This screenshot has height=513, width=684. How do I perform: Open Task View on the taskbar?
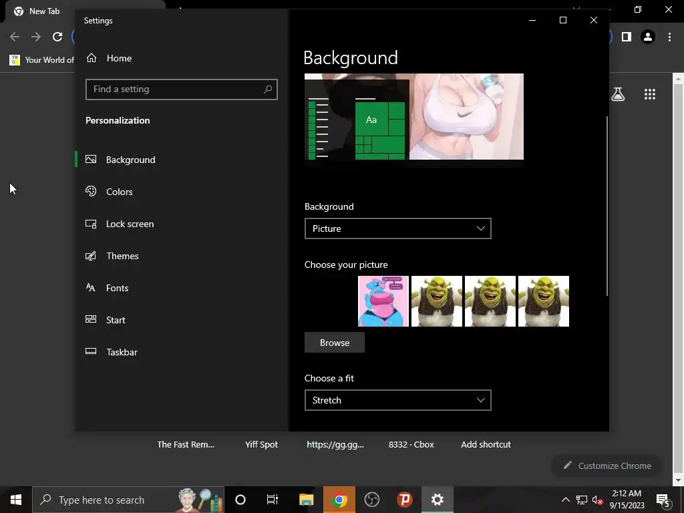click(x=273, y=500)
